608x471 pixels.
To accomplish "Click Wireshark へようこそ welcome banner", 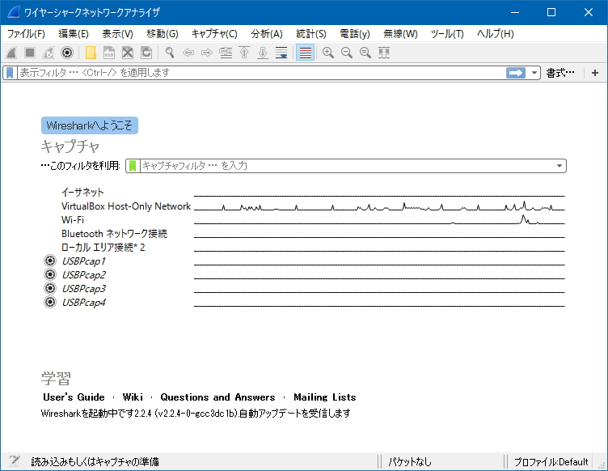I will point(90,125).
